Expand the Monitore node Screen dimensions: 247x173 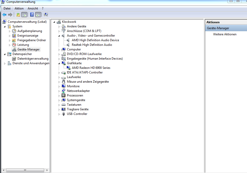[59, 86]
